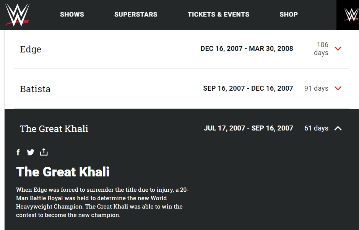359x230 pixels.
Task: Click the WWE logo at top left
Action: 18,15
